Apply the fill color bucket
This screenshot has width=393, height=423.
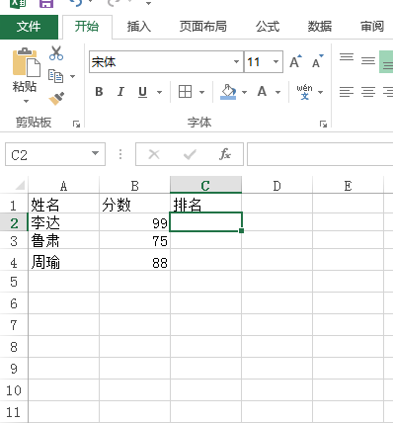[x=228, y=92]
